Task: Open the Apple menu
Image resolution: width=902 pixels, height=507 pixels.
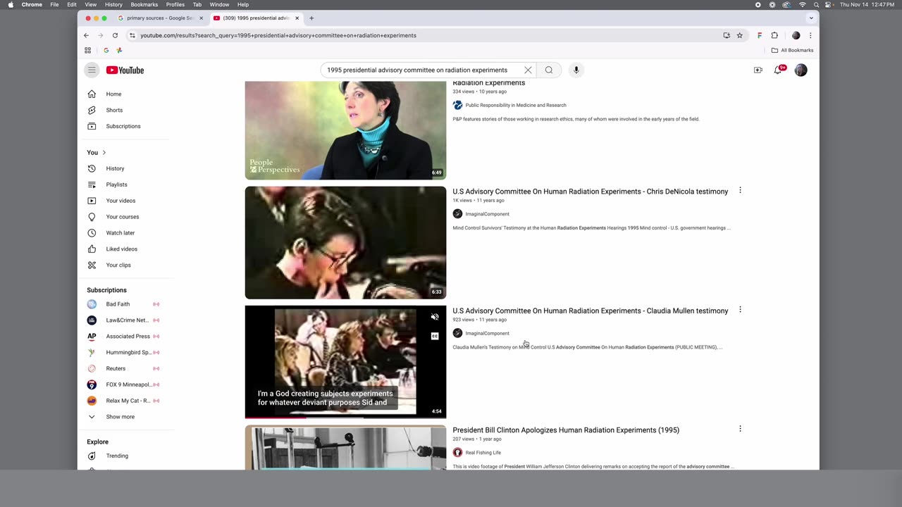Action: 11,4
